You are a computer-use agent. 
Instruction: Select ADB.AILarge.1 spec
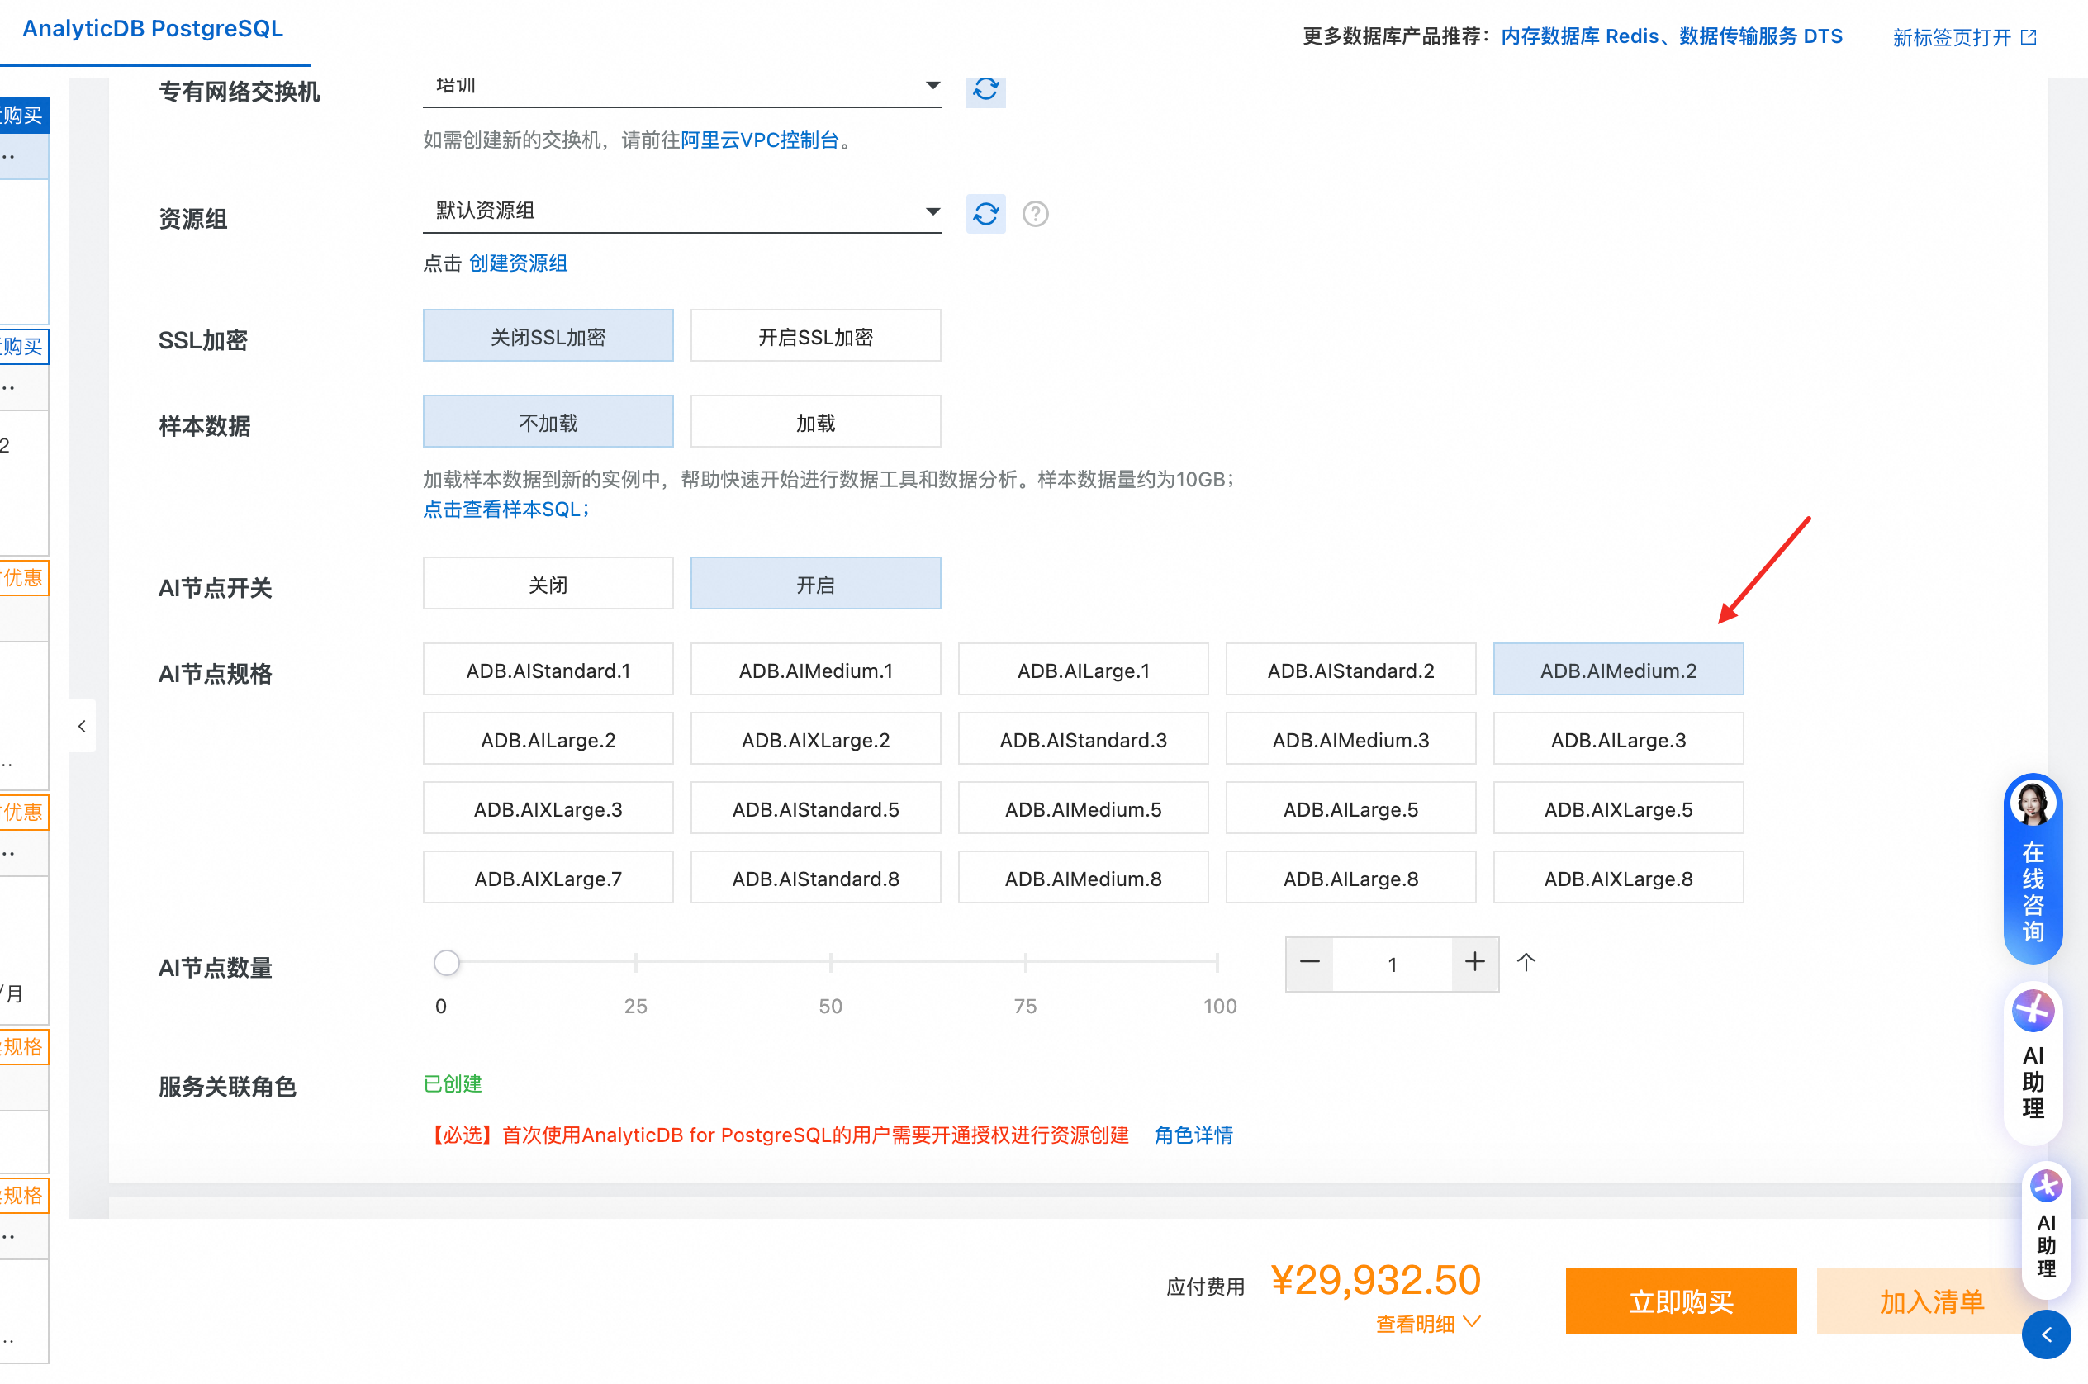pos(1082,669)
